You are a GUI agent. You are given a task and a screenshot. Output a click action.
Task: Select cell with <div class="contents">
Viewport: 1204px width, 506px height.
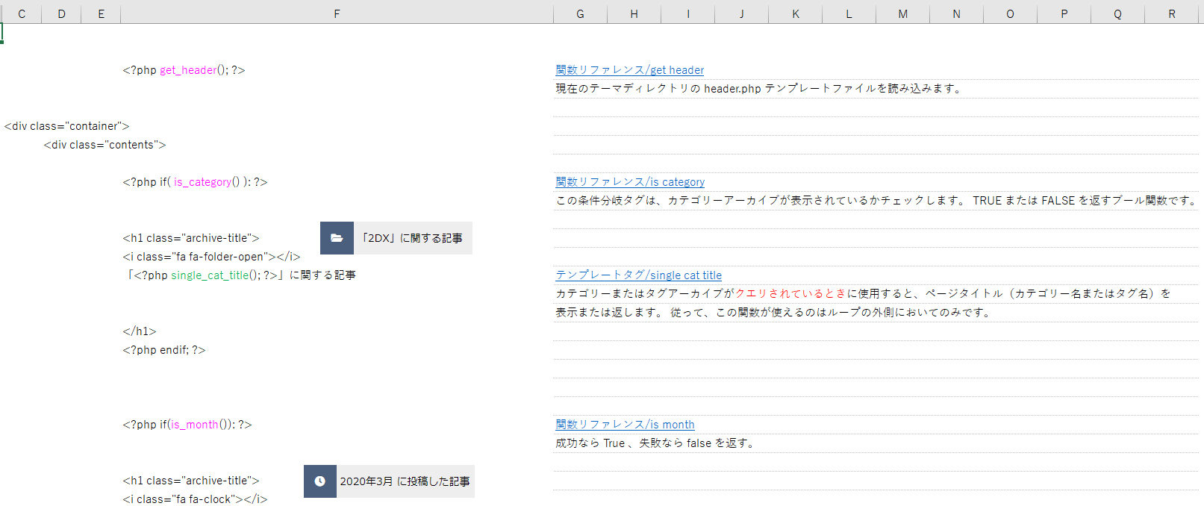(105, 145)
